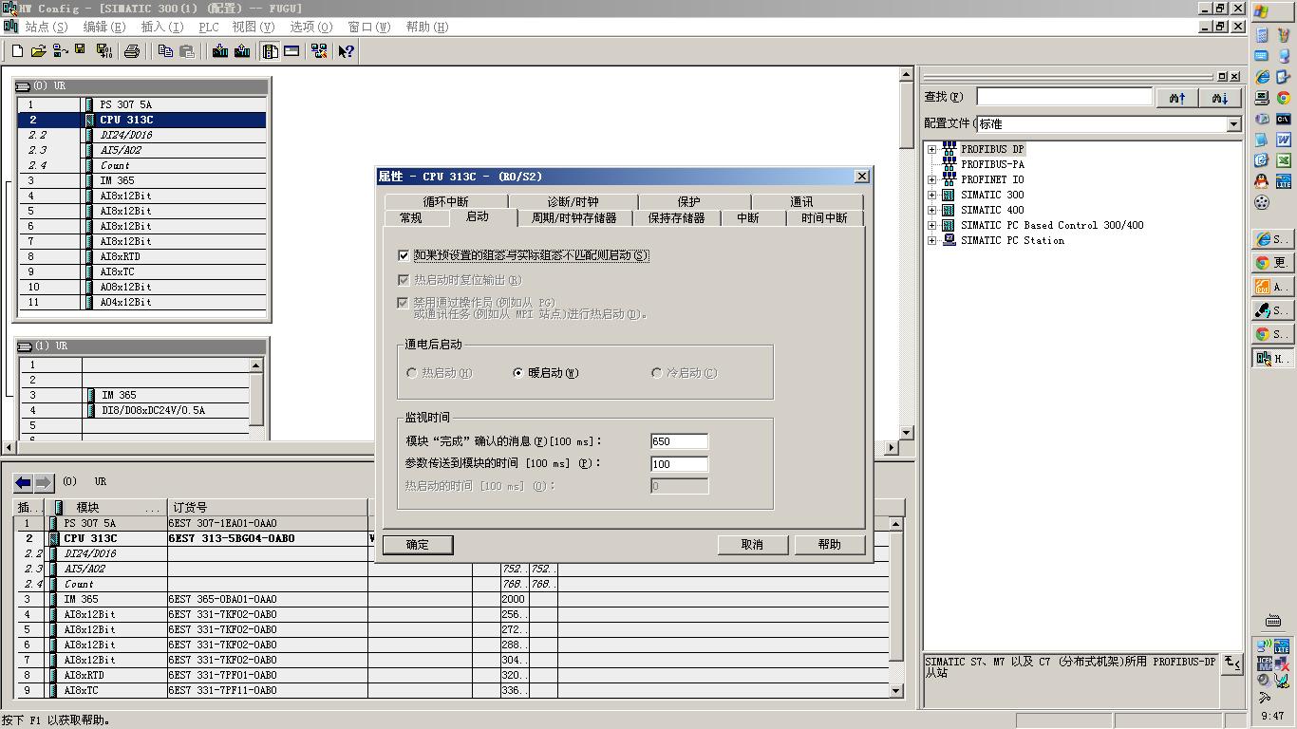
Task: Open the 窗口 (Window) menu
Action: (369, 27)
